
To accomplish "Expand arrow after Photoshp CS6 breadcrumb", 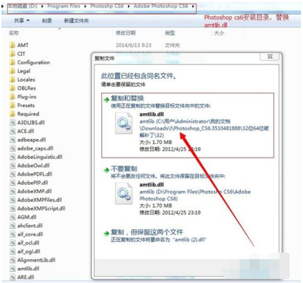I will [x=129, y=6].
